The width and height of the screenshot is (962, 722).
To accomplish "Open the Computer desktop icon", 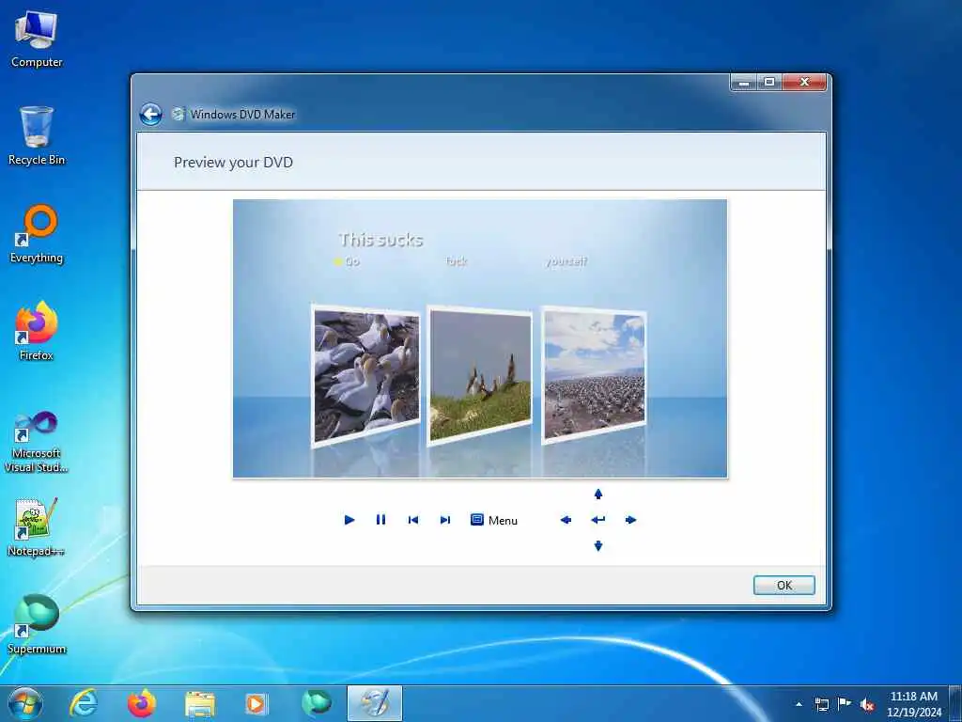I will tap(37, 39).
